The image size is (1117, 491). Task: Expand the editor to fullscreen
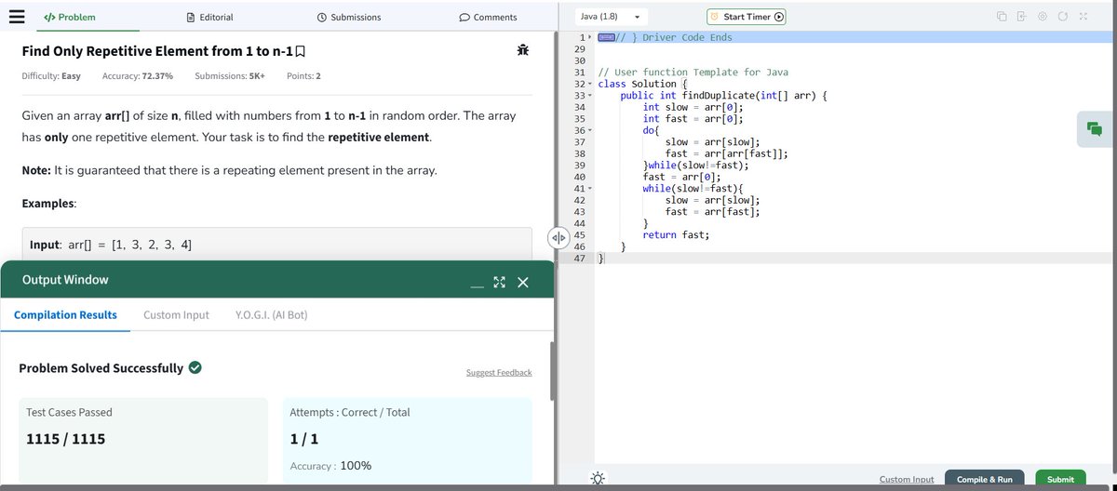pyautogui.click(x=1083, y=17)
